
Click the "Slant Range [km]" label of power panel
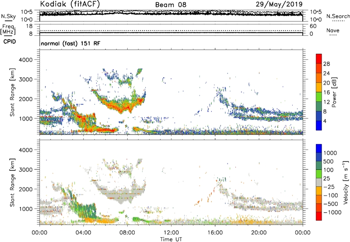(12, 92)
